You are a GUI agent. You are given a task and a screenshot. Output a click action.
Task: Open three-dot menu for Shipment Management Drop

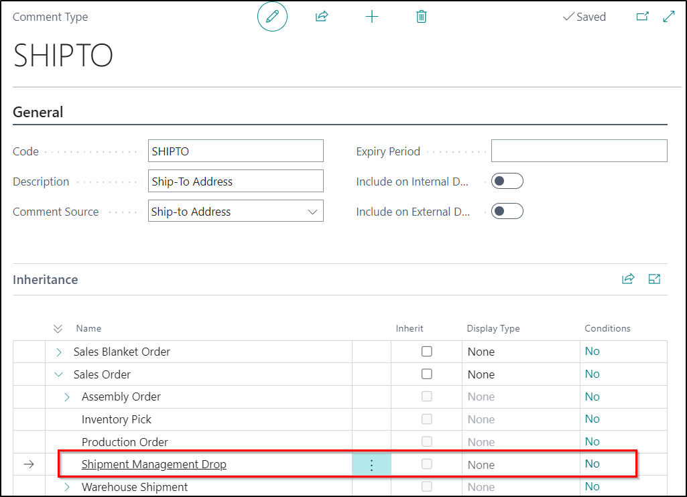(371, 465)
